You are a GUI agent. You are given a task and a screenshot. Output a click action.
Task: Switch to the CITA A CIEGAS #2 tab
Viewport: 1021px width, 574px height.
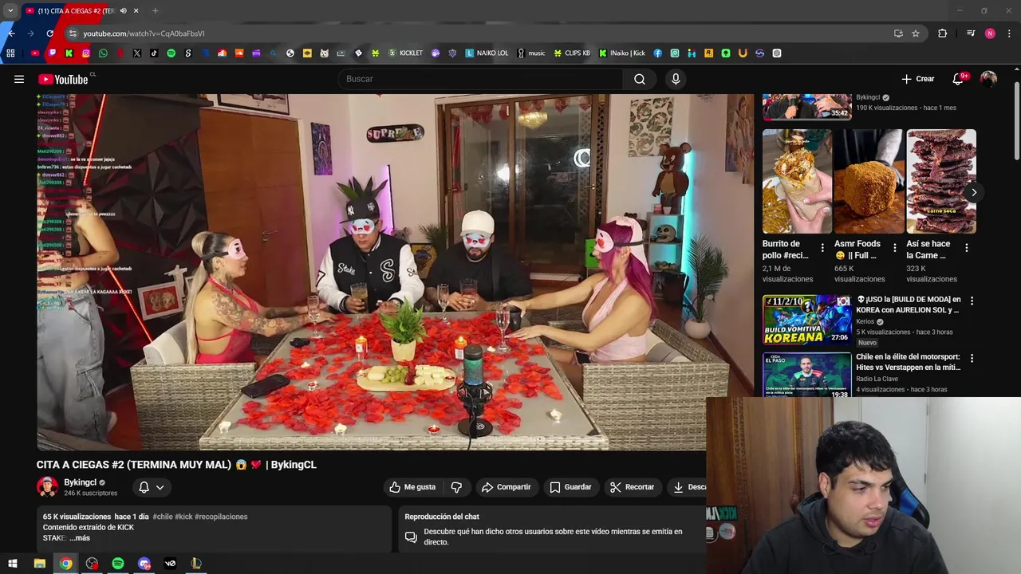[76, 11]
